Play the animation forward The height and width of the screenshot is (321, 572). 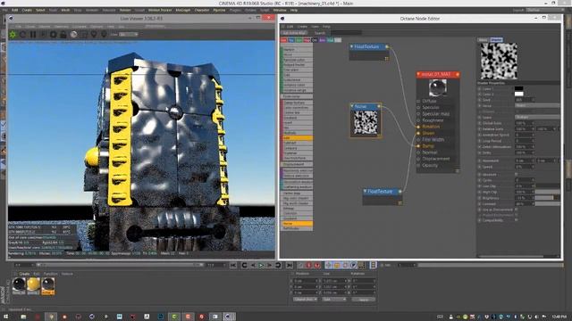pyautogui.click(x=261, y=266)
